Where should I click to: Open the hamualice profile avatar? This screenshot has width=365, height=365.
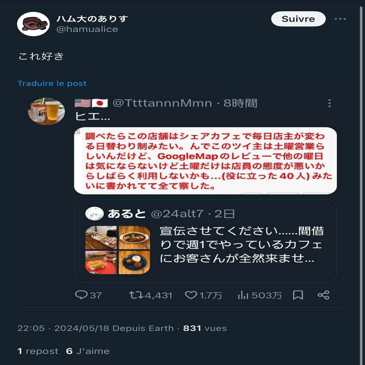(34, 24)
